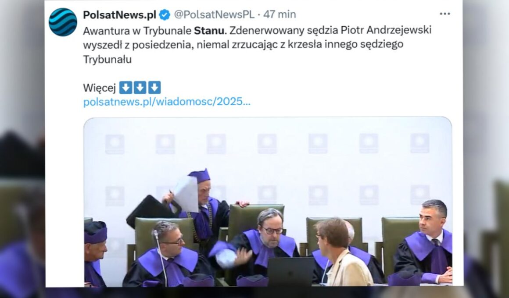Viewport: 509px width, 298px height.
Task: Click the Więcej text
Action: click(x=99, y=88)
